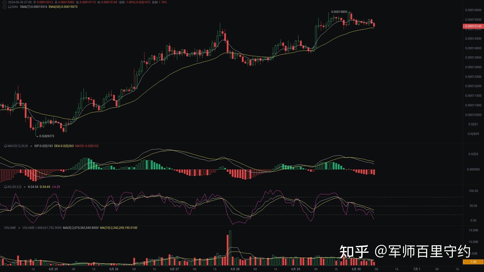
Task: Click the 0.00016000 price axis label
Action: point(473,10)
